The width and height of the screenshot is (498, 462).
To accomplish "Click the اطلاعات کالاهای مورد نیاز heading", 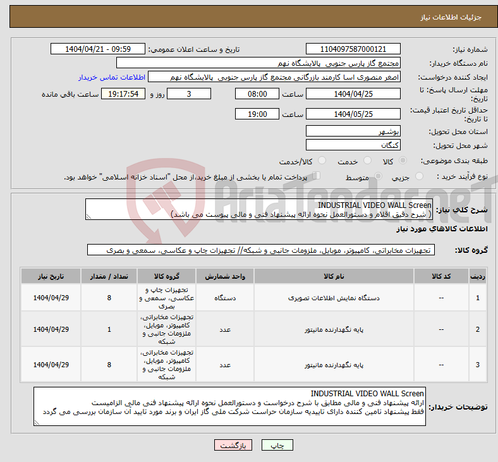I will 442,229.
